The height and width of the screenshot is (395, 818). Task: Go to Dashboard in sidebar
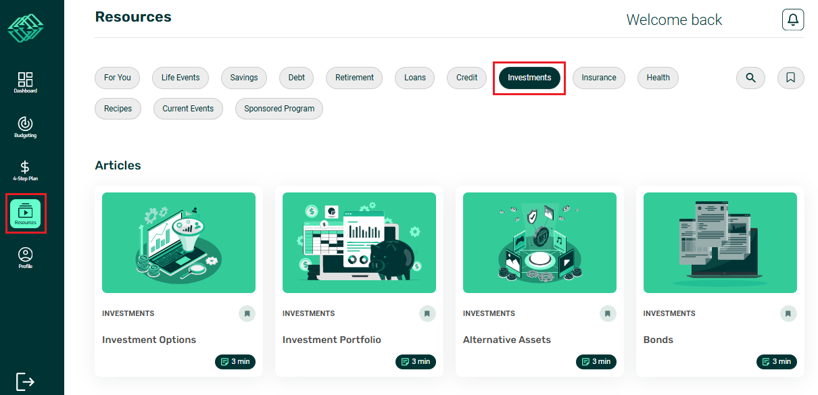(25, 82)
